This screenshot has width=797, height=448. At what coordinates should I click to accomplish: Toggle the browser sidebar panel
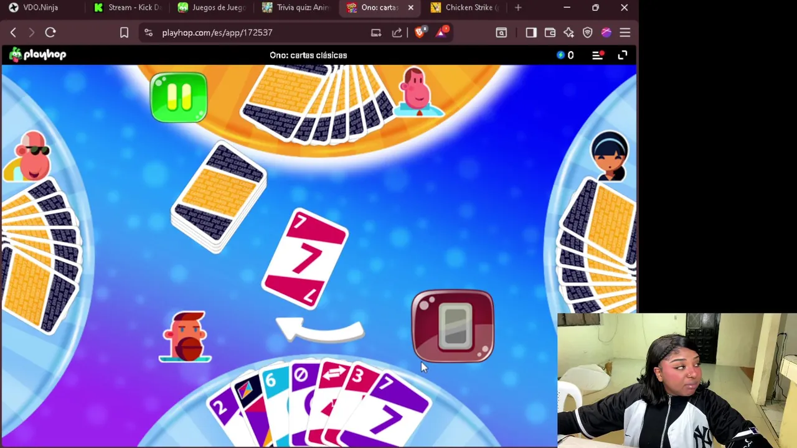click(531, 32)
